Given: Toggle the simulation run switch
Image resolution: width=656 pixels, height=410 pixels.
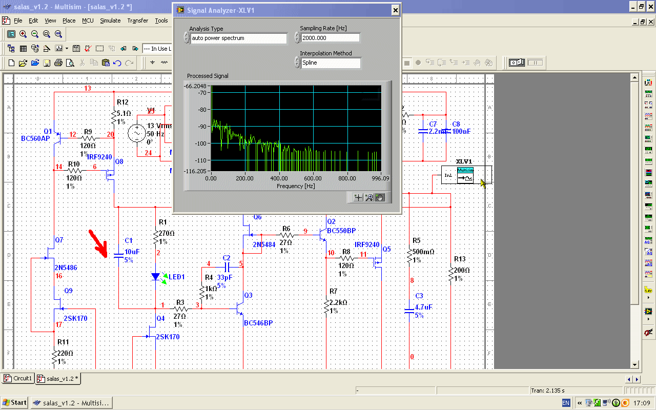Looking at the screenshot, I should coord(517,63).
